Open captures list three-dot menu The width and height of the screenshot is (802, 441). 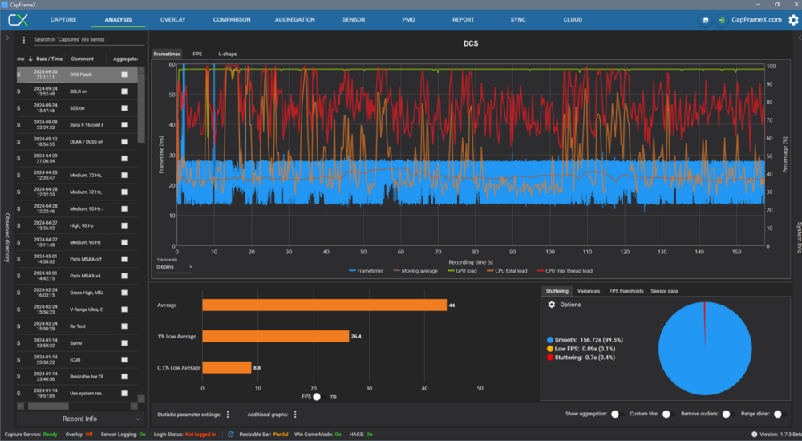24,40
